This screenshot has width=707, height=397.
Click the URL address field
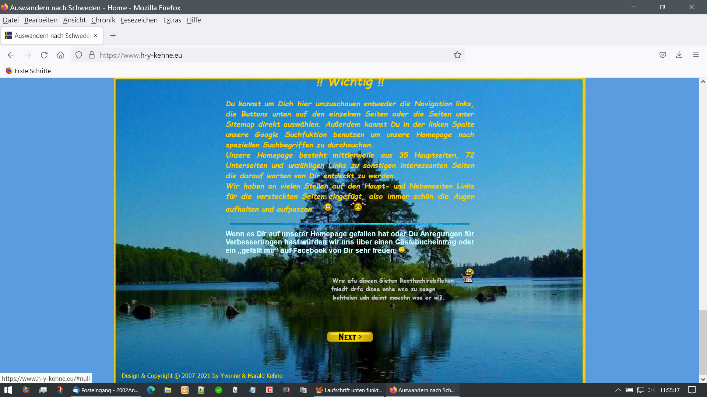tap(272, 55)
